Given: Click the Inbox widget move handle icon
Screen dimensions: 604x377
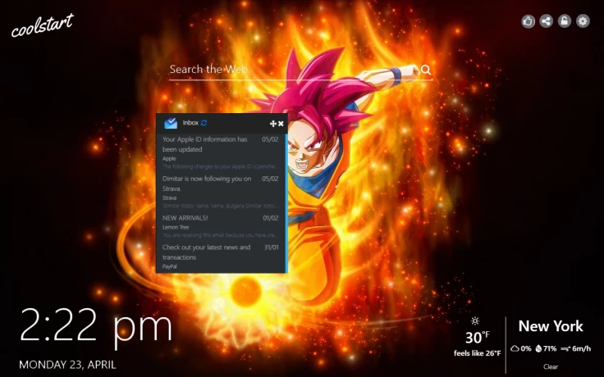Looking at the screenshot, I should pyautogui.click(x=272, y=124).
